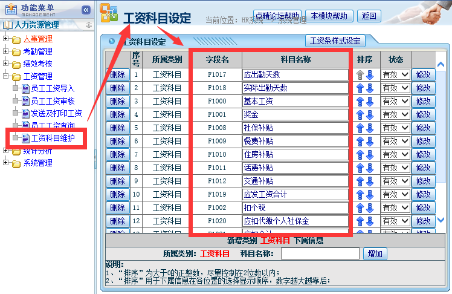Collapse the 工资管理 tree folder
This screenshot has width=452, height=294.
pyautogui.click(x=6, y=76)
